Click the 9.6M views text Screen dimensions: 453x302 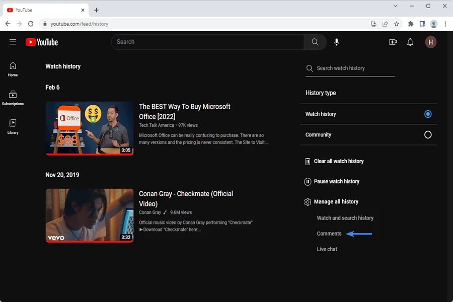point(181,212)
